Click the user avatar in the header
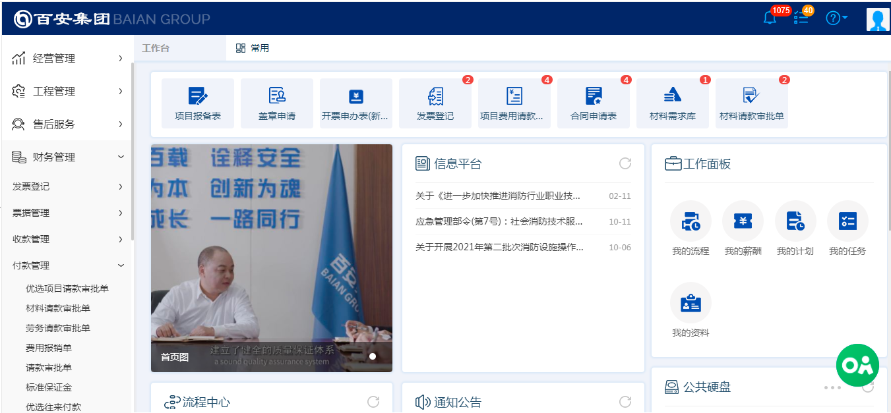This screenshot has width=891, height=413. click(878, 19)
